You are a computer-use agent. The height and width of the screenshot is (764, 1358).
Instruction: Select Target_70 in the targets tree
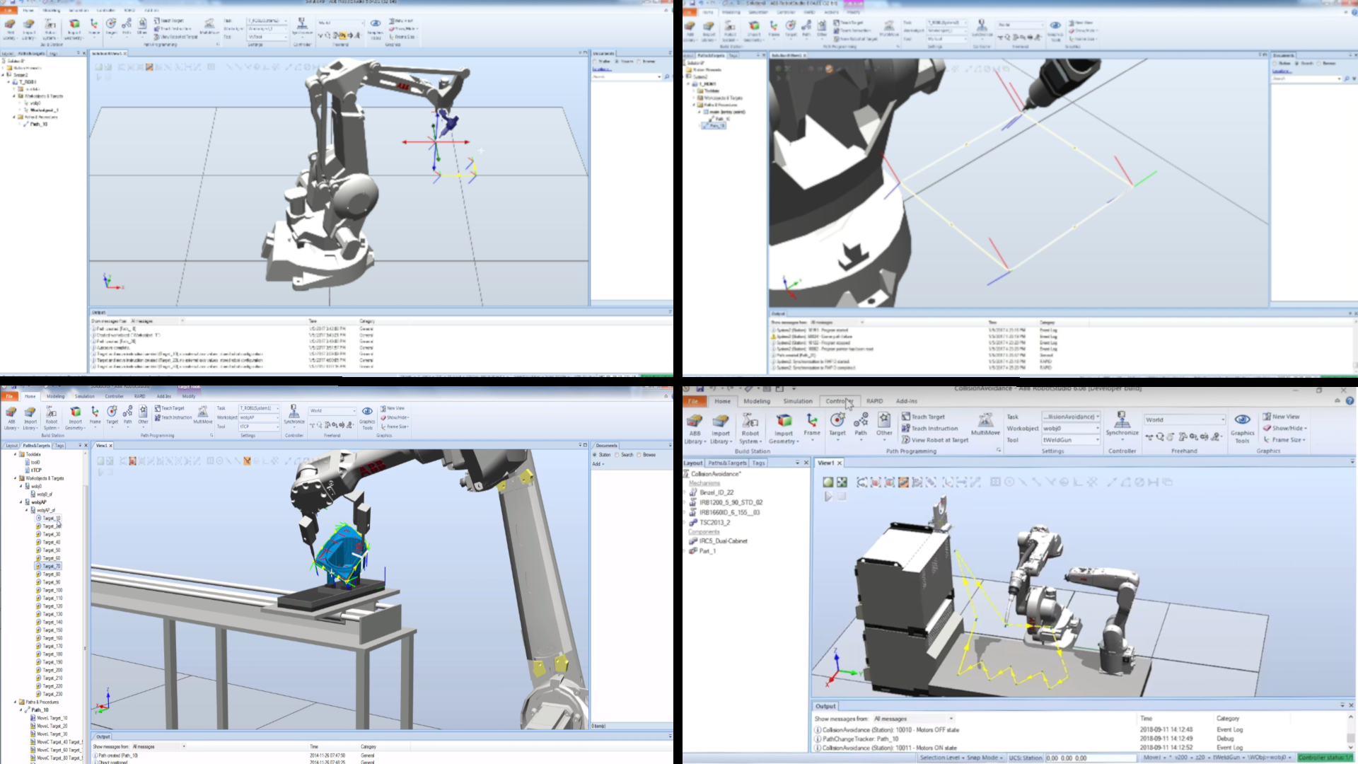(52, 567)
